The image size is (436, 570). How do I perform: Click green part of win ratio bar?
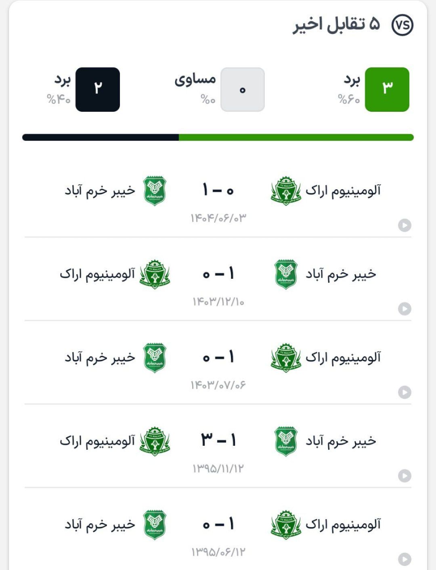[296, 138]
